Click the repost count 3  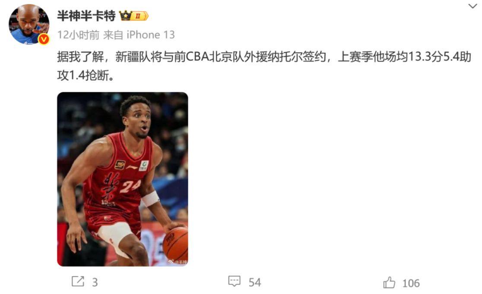coord(95,282)
